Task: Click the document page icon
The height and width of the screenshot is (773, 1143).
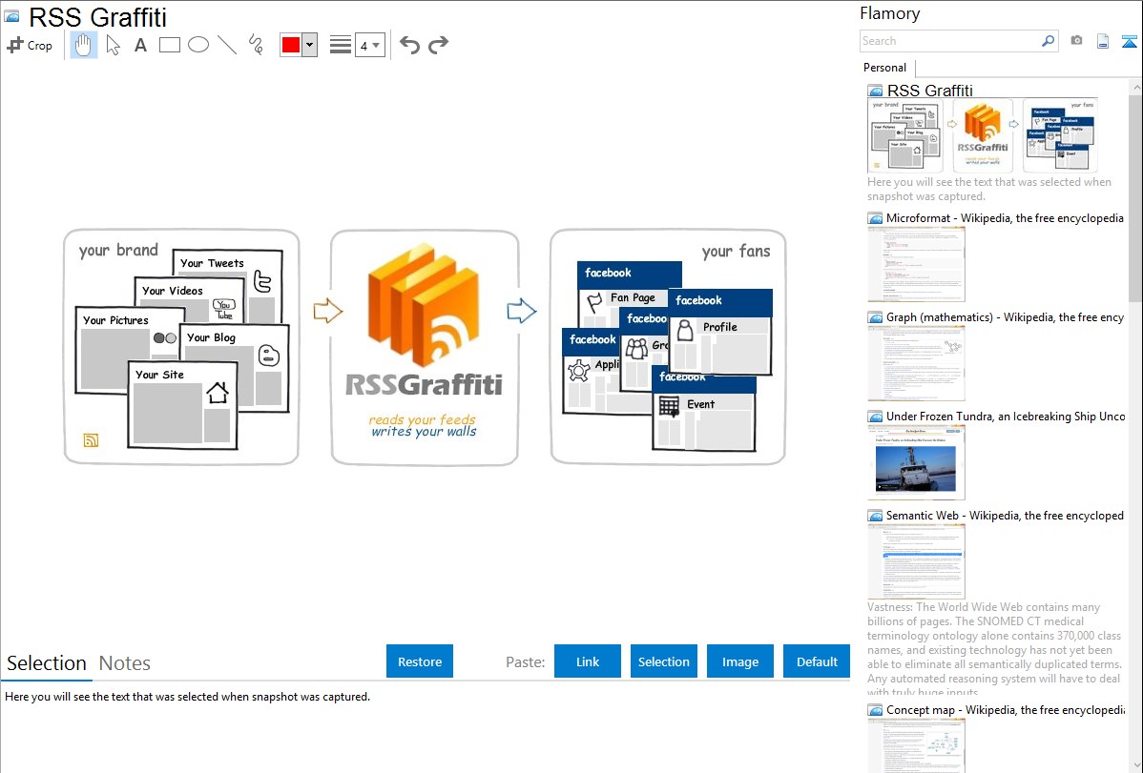Action: click(1103, 41)
